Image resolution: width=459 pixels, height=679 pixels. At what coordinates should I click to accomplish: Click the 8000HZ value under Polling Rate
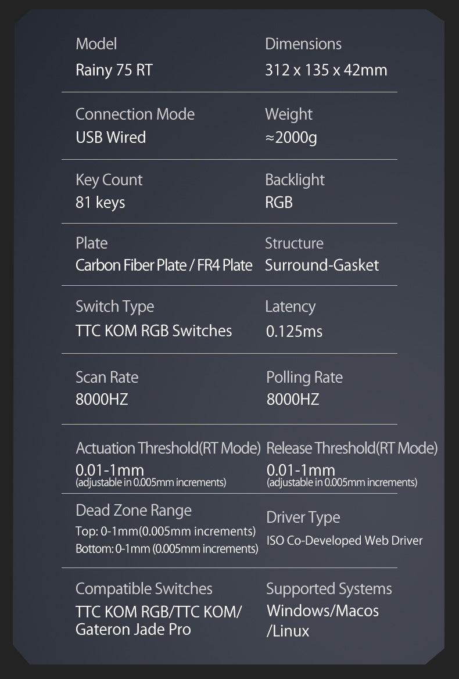click(x=292, y=400)
